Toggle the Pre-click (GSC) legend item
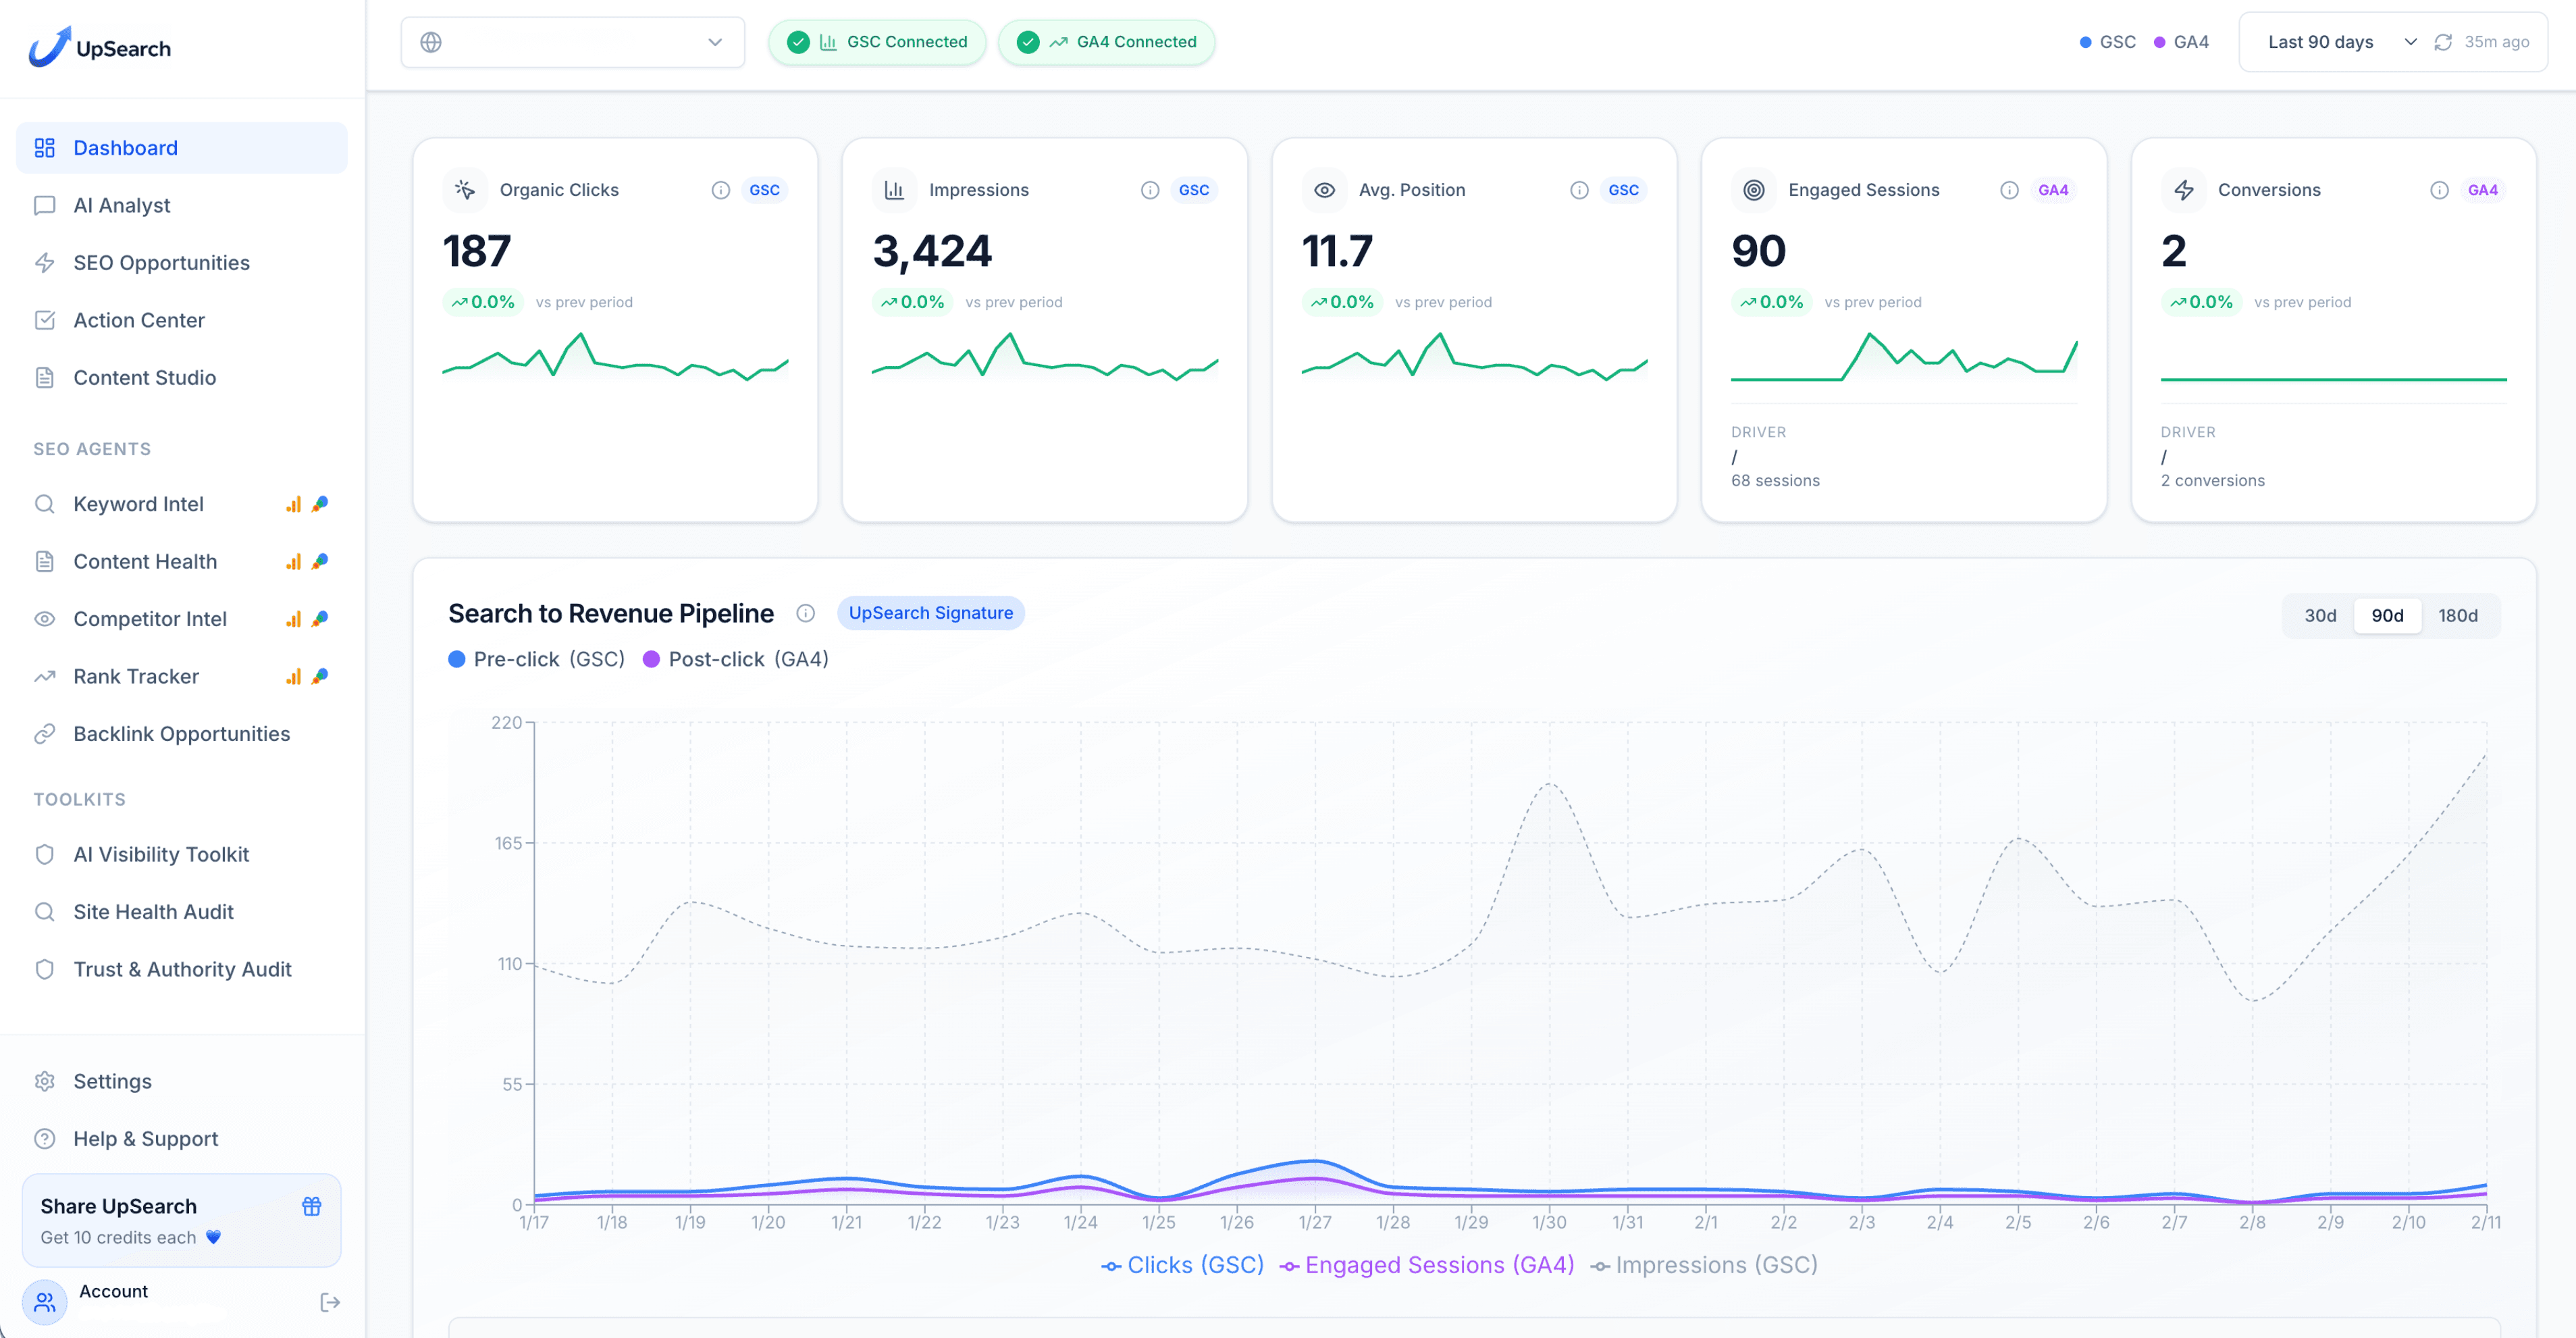The image size is (2576, 1338). point(537,659)
